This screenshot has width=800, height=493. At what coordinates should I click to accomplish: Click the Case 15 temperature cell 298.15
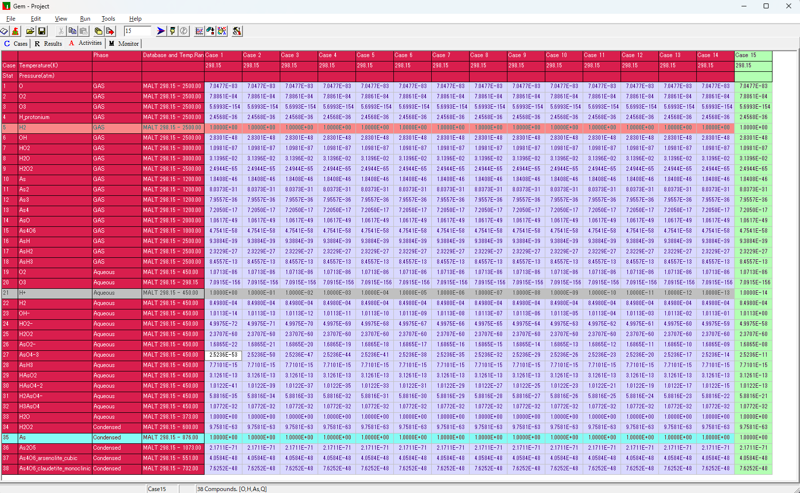click(x=753, y=65)
